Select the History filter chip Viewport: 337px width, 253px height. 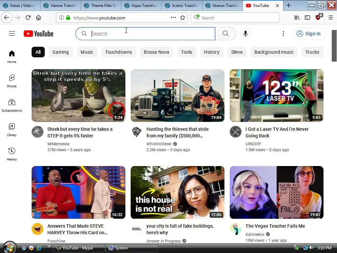pos(212,52)
